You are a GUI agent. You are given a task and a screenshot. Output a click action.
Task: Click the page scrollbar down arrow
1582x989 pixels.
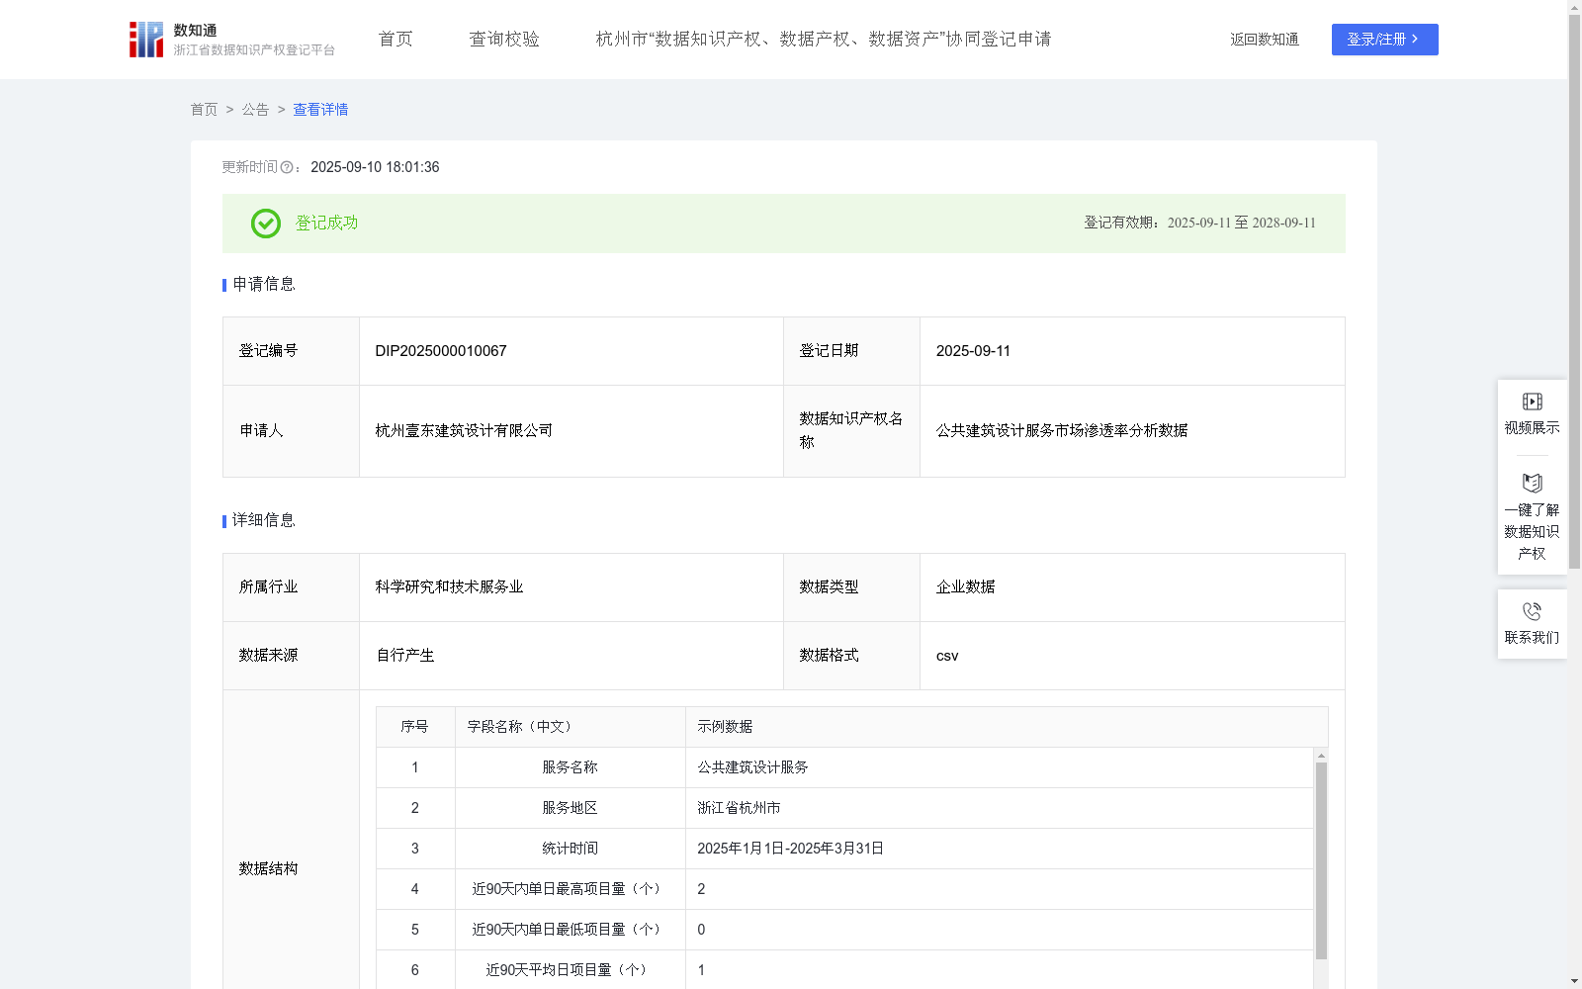1574,981
